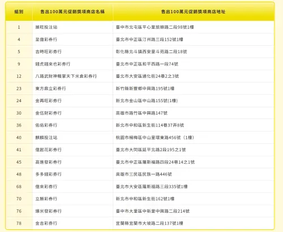Click the shop name in group 70 row
The image size is (283, 232).
(46, 199)
